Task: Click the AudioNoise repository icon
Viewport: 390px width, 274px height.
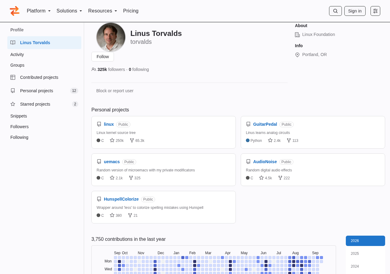Action: 248,162
